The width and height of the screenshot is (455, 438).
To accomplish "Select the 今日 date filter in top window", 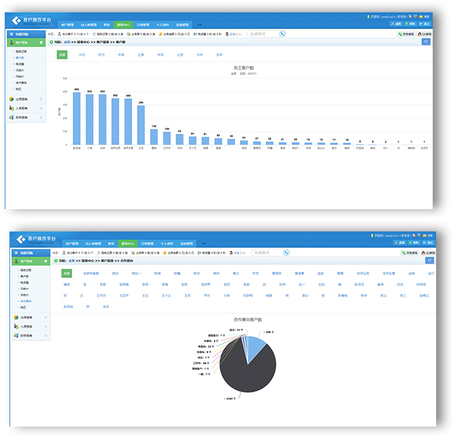I will tap(82, 54).
